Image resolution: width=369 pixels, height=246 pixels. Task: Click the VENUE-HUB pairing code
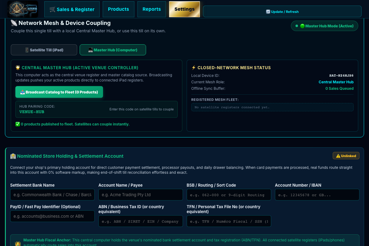coord(32,112)
